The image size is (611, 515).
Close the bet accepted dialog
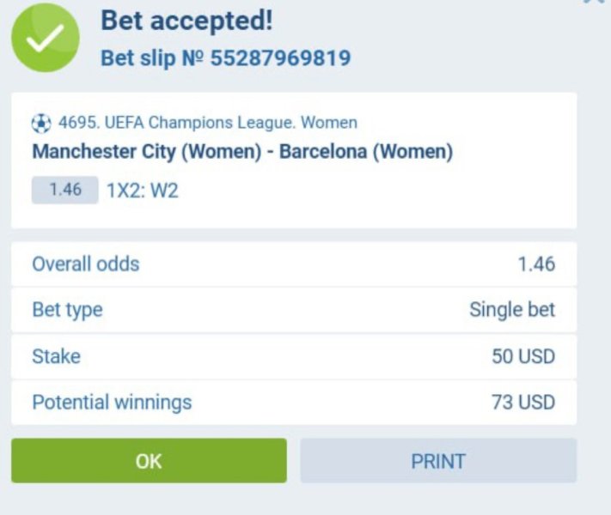595,2
